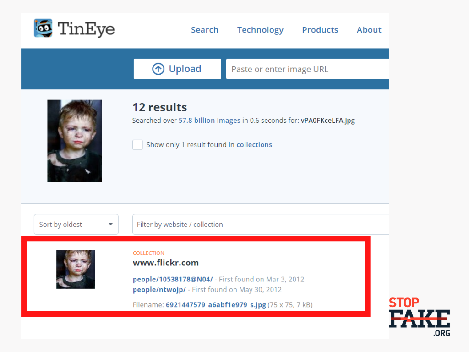Click the upload arrow circle icon

tap(158, 69)
